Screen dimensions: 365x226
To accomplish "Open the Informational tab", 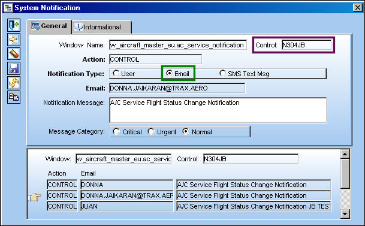I will pyautogui.click(x=102, y=27).
